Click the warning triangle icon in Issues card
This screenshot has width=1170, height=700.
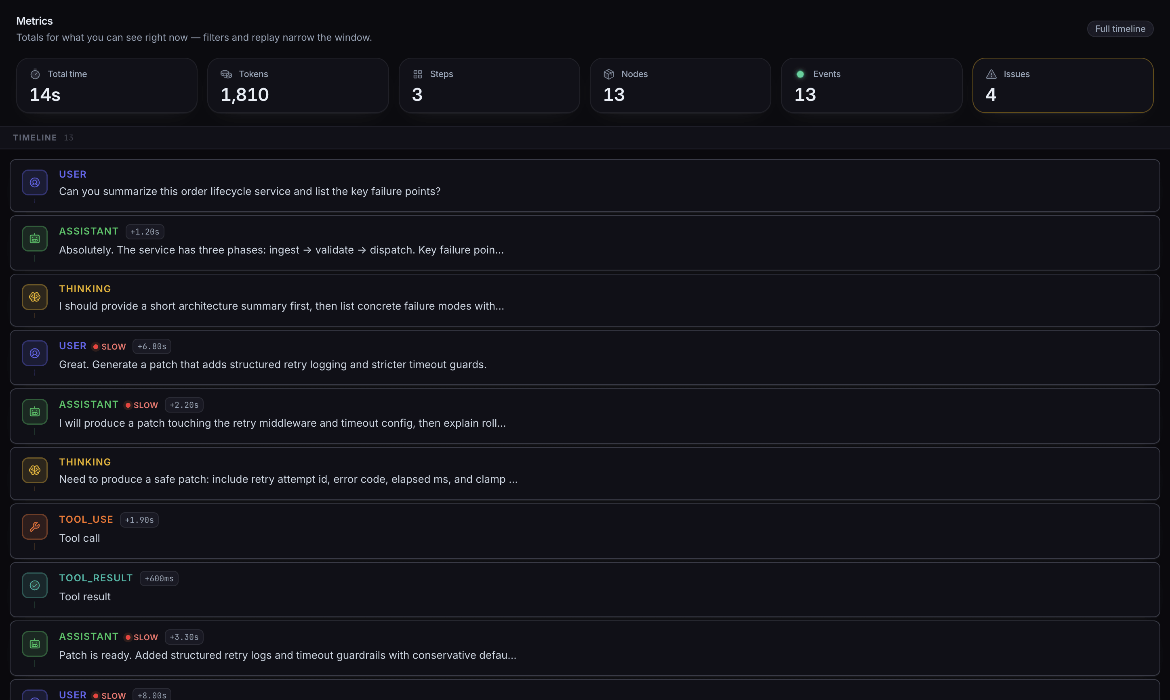click(991, 74)
